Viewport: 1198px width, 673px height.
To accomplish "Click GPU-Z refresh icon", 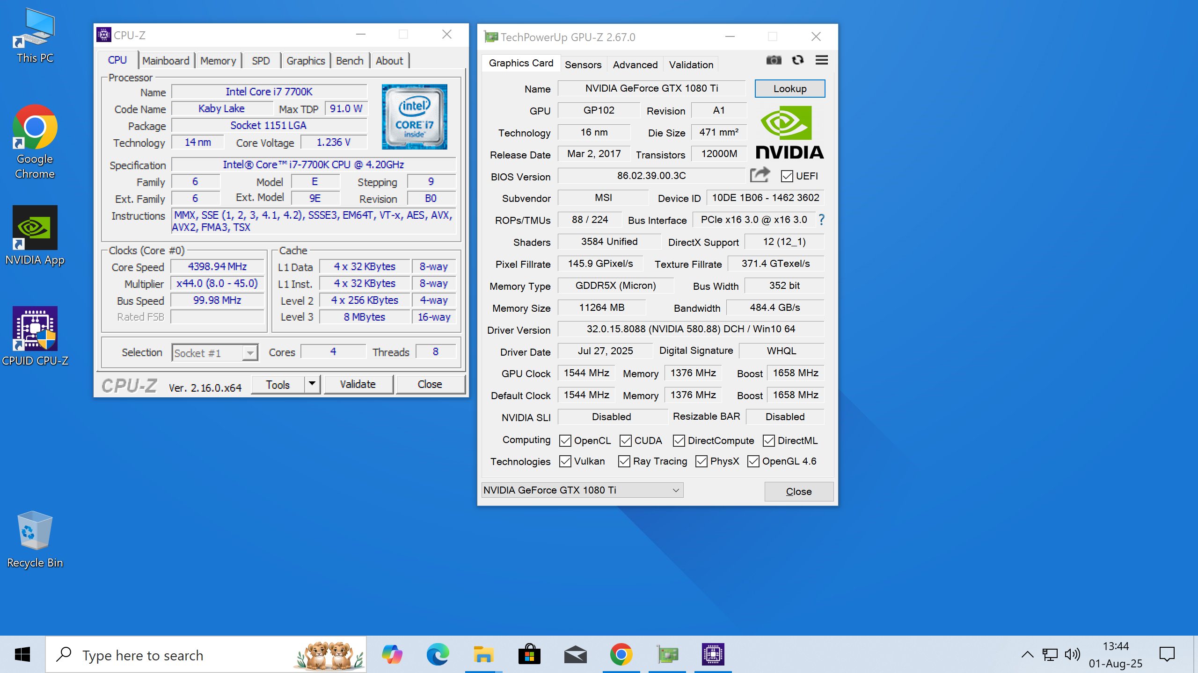I will [x=798, y=60].
